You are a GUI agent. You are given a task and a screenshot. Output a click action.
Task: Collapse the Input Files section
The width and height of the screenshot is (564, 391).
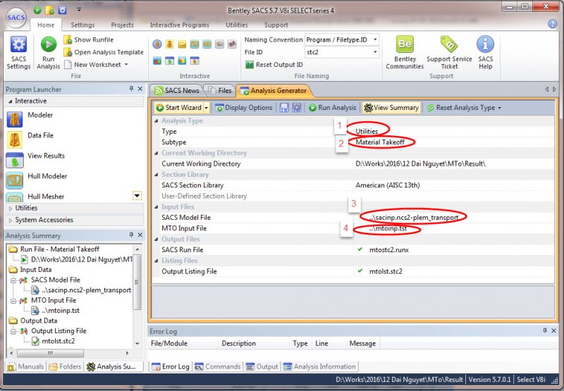[156, 207]
